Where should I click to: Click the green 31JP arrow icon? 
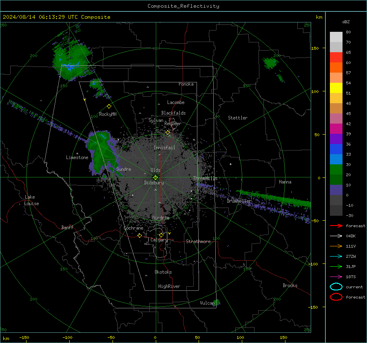point(336,266)
